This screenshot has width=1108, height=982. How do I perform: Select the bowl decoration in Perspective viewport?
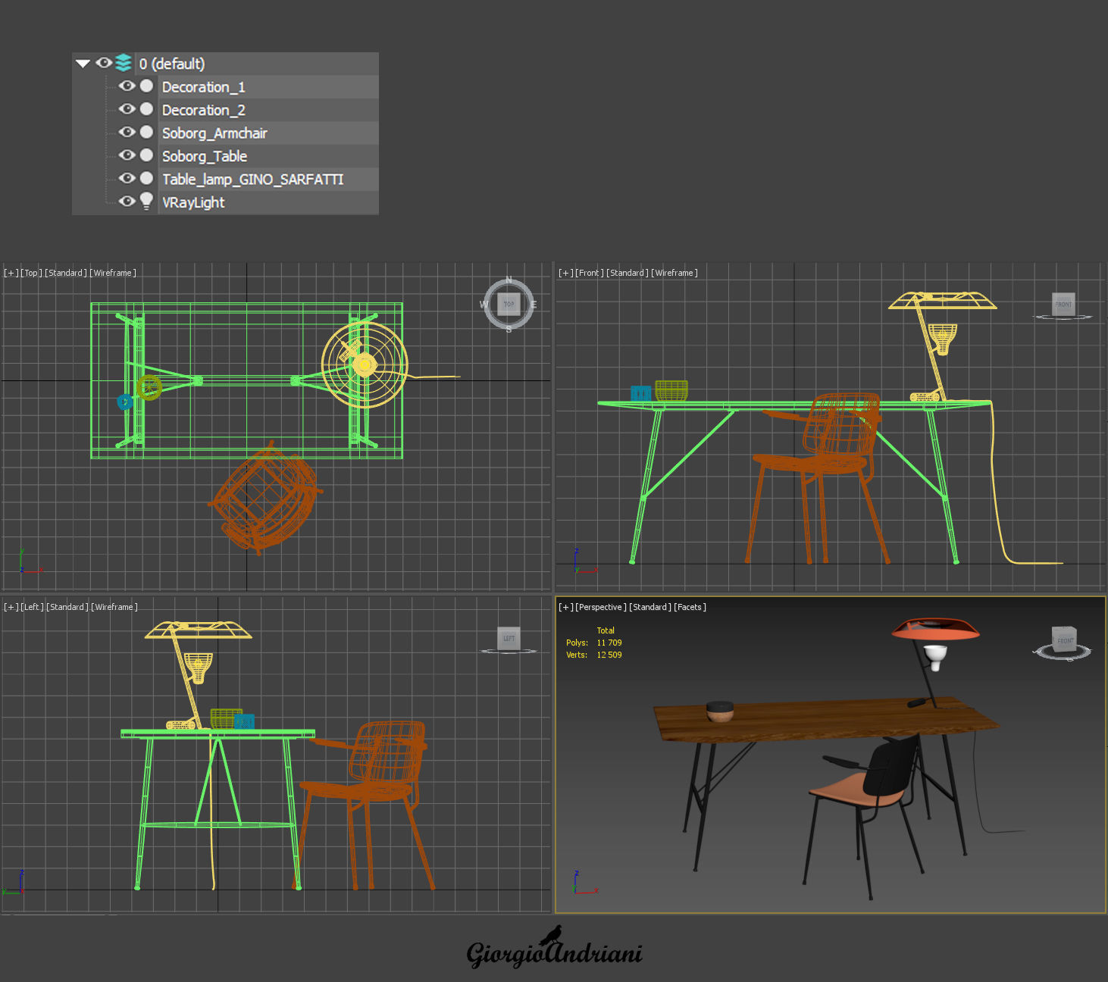click(x=720, y=711)
